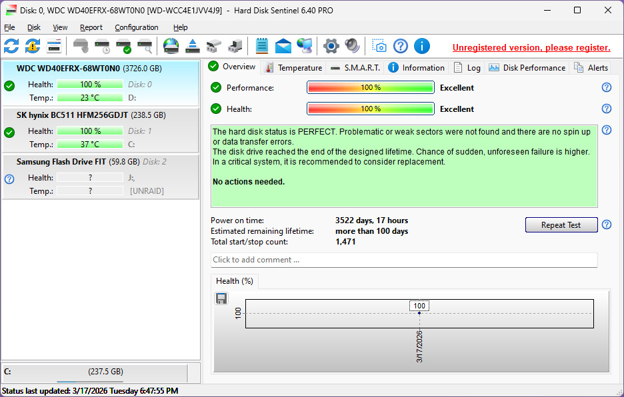Open the Help menu

click(x=180, y=27)
